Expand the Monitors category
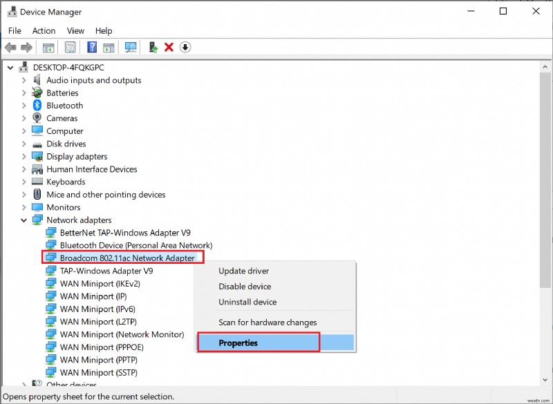This screenshot has height=404, width=553. click(x=24, y=207)
